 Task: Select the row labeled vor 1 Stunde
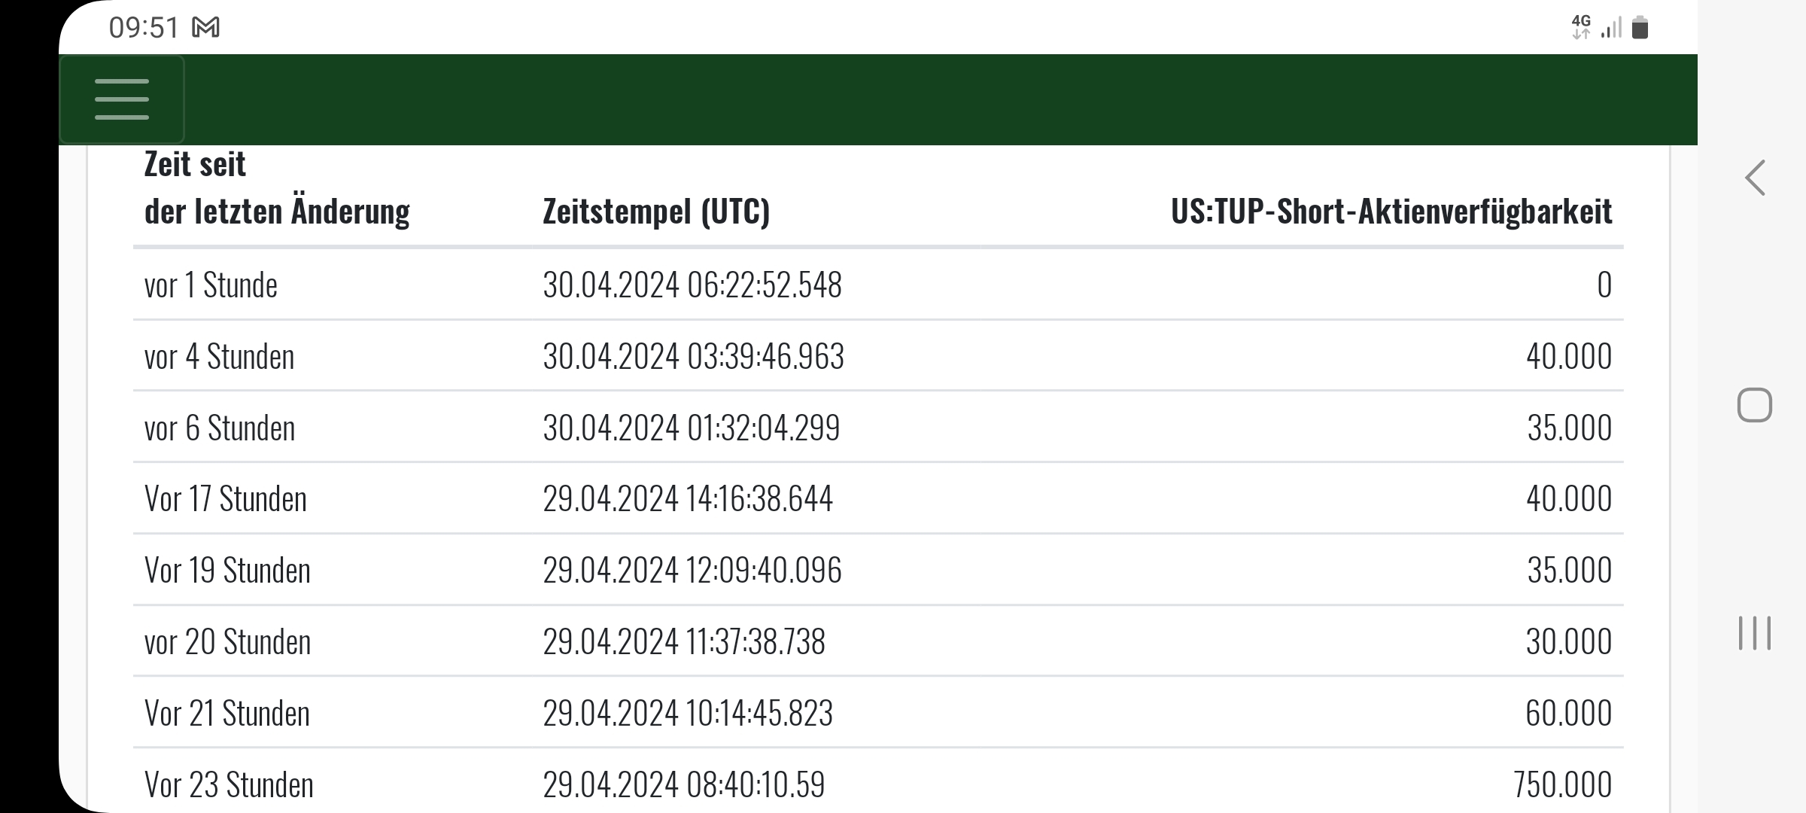(x=211, y=285)
